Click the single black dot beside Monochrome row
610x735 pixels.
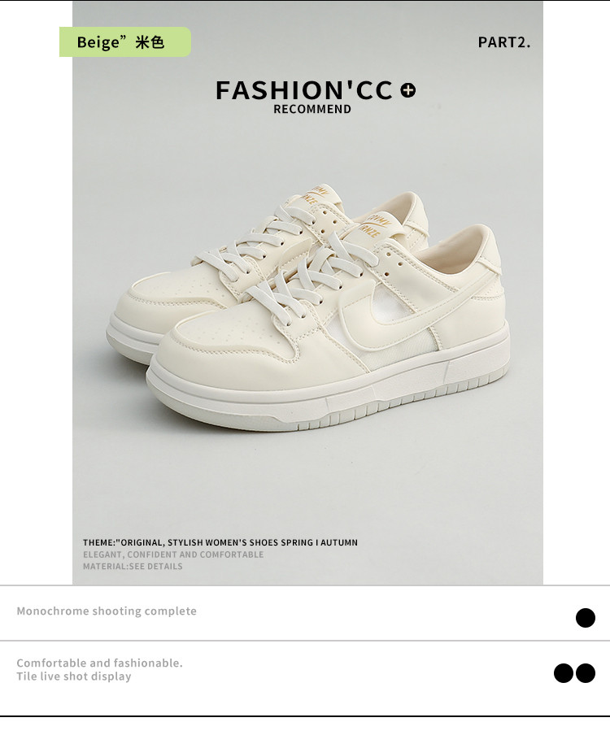pos(585,617)
